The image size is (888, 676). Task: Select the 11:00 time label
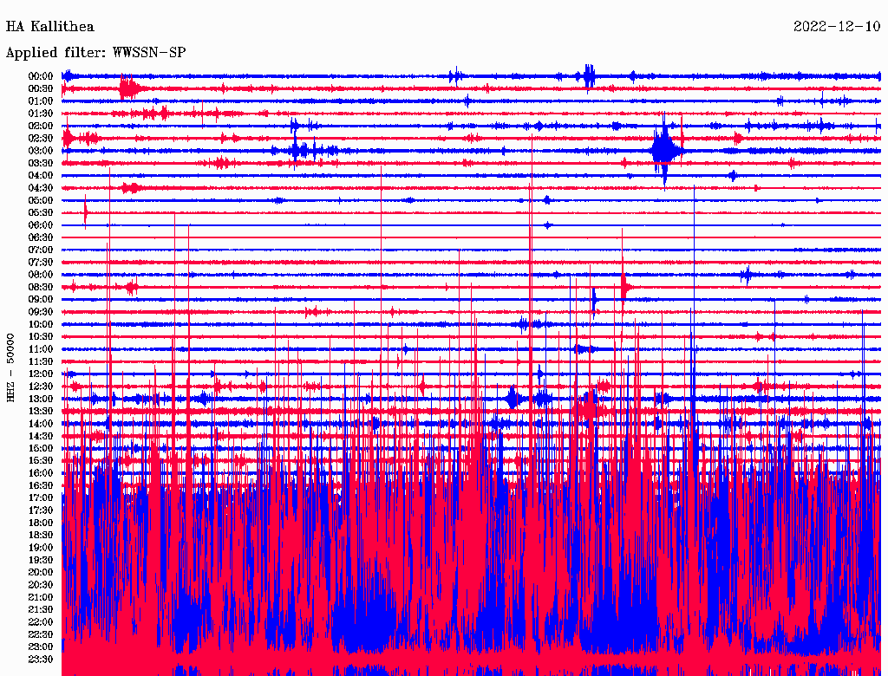point(41,349)
